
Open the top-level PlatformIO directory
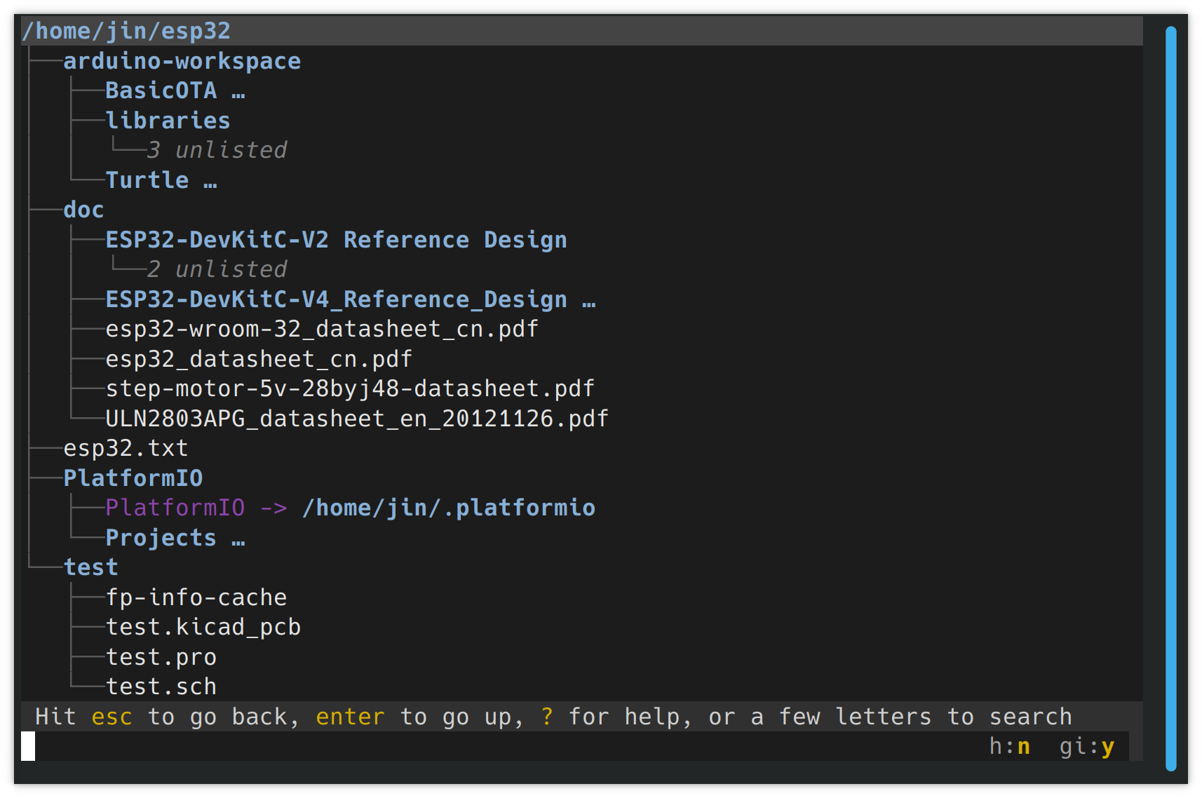click(x=133, y=478)
